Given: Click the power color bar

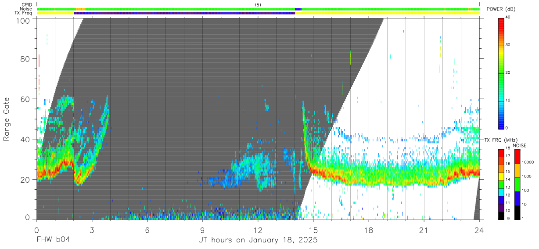Looking at the screenshot, I should (x=502, y=73).
